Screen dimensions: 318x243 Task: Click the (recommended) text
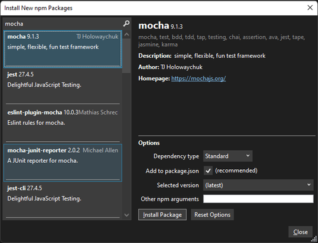pyautogui.click(x=236, y=170)
